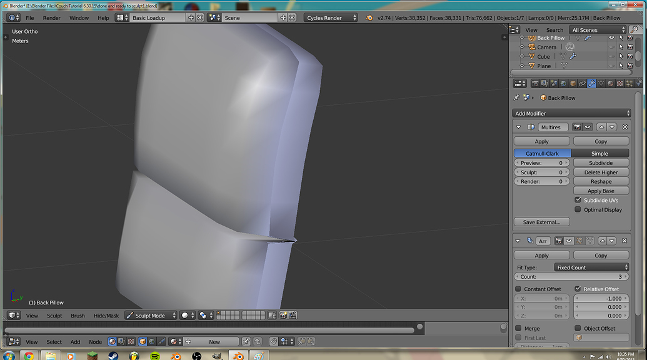Click the outliner search magnifier icon

tap(634, 30)
